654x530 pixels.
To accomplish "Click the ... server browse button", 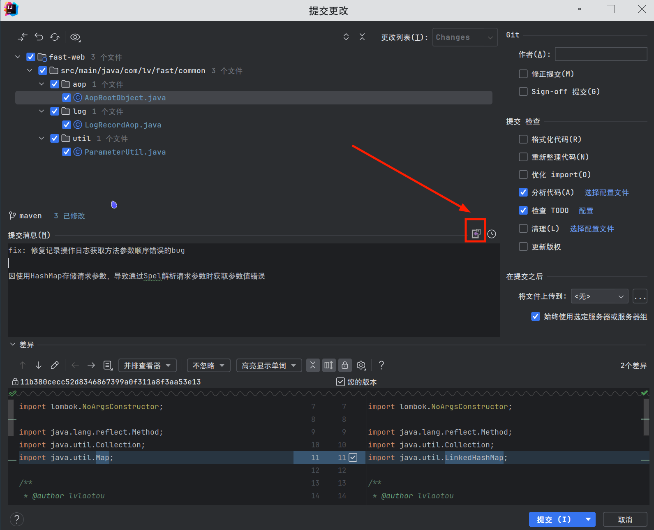I will coord(640,296).
